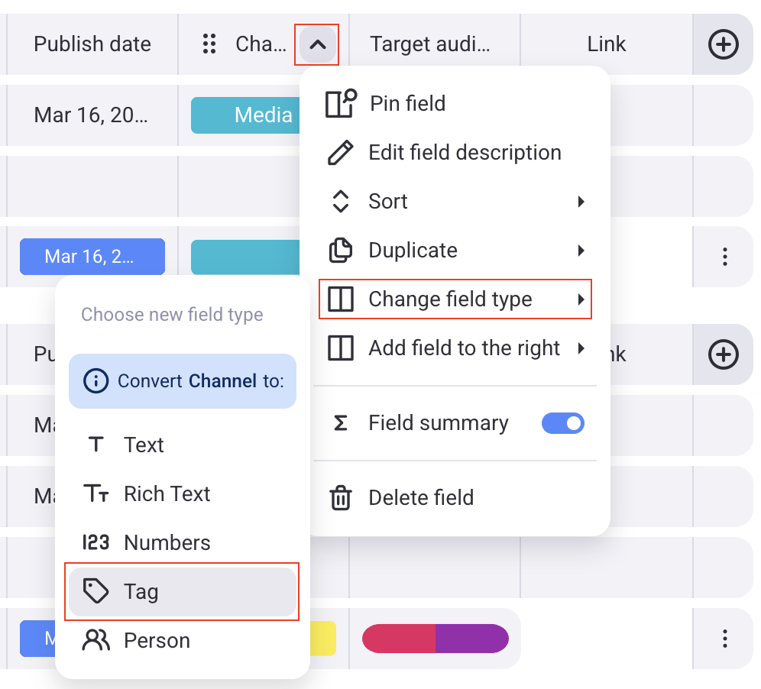
Task: Click the trash icon to delete field
Action: pos(341,498)
